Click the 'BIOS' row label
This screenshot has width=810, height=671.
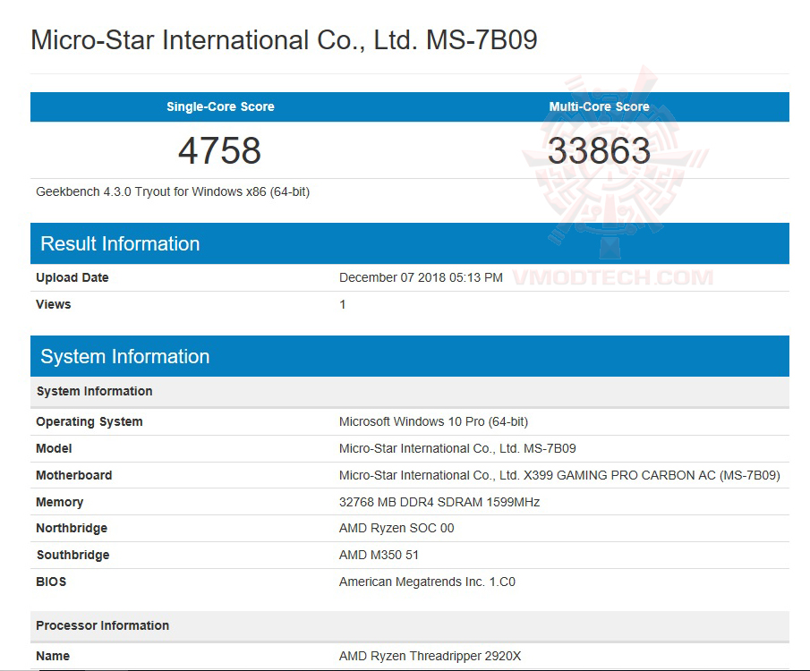point(51,582)
